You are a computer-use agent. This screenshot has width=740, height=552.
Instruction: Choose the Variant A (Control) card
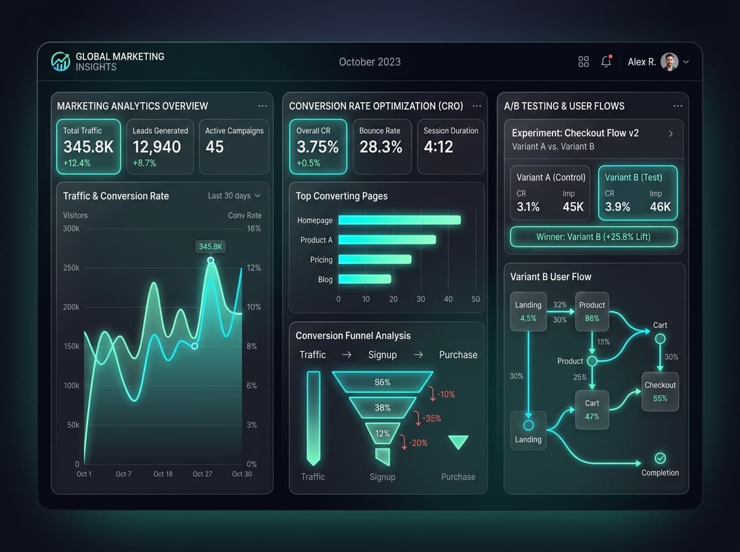pos(550,193)
